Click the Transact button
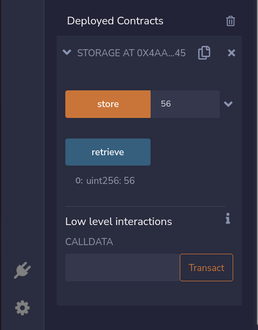 point(206,267)
